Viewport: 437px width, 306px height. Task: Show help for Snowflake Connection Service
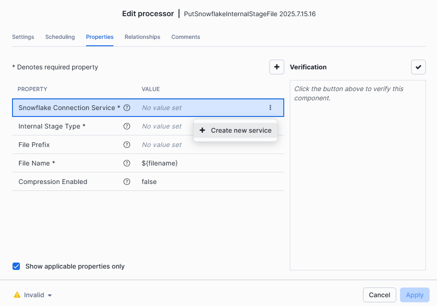point(127,108)
